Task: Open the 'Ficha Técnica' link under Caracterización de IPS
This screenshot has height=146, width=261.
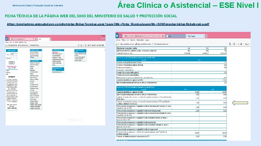Action: tap(55, 52)
